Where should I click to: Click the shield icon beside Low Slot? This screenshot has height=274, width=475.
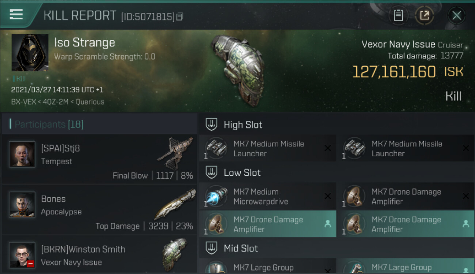click(212, 172)
